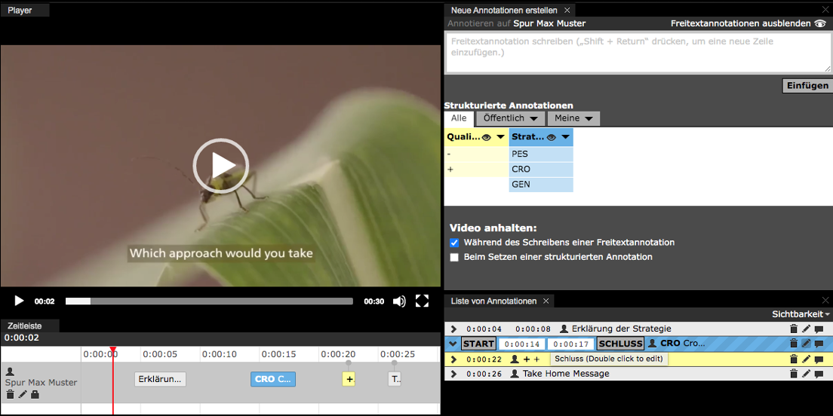Edit the Take Home Message annotation
The height and width of the screenshot is (416, 833).
click(806, 374)
